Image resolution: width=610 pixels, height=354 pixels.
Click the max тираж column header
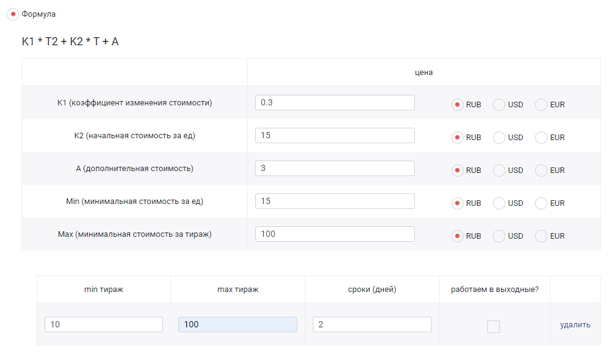[x=238, y=290]
